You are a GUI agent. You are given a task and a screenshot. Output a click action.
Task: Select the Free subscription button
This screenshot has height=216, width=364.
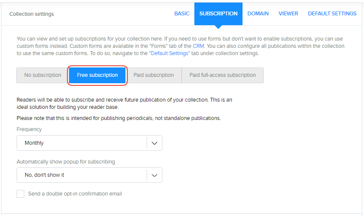(x=97, y=75)
